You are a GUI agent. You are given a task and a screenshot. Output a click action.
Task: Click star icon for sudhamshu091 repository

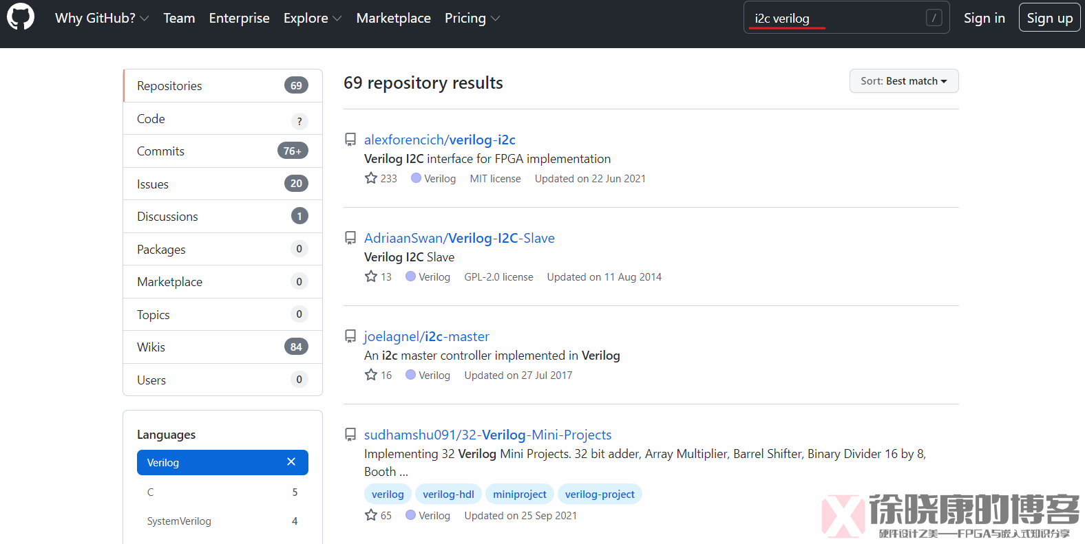[x=371, y=515]
